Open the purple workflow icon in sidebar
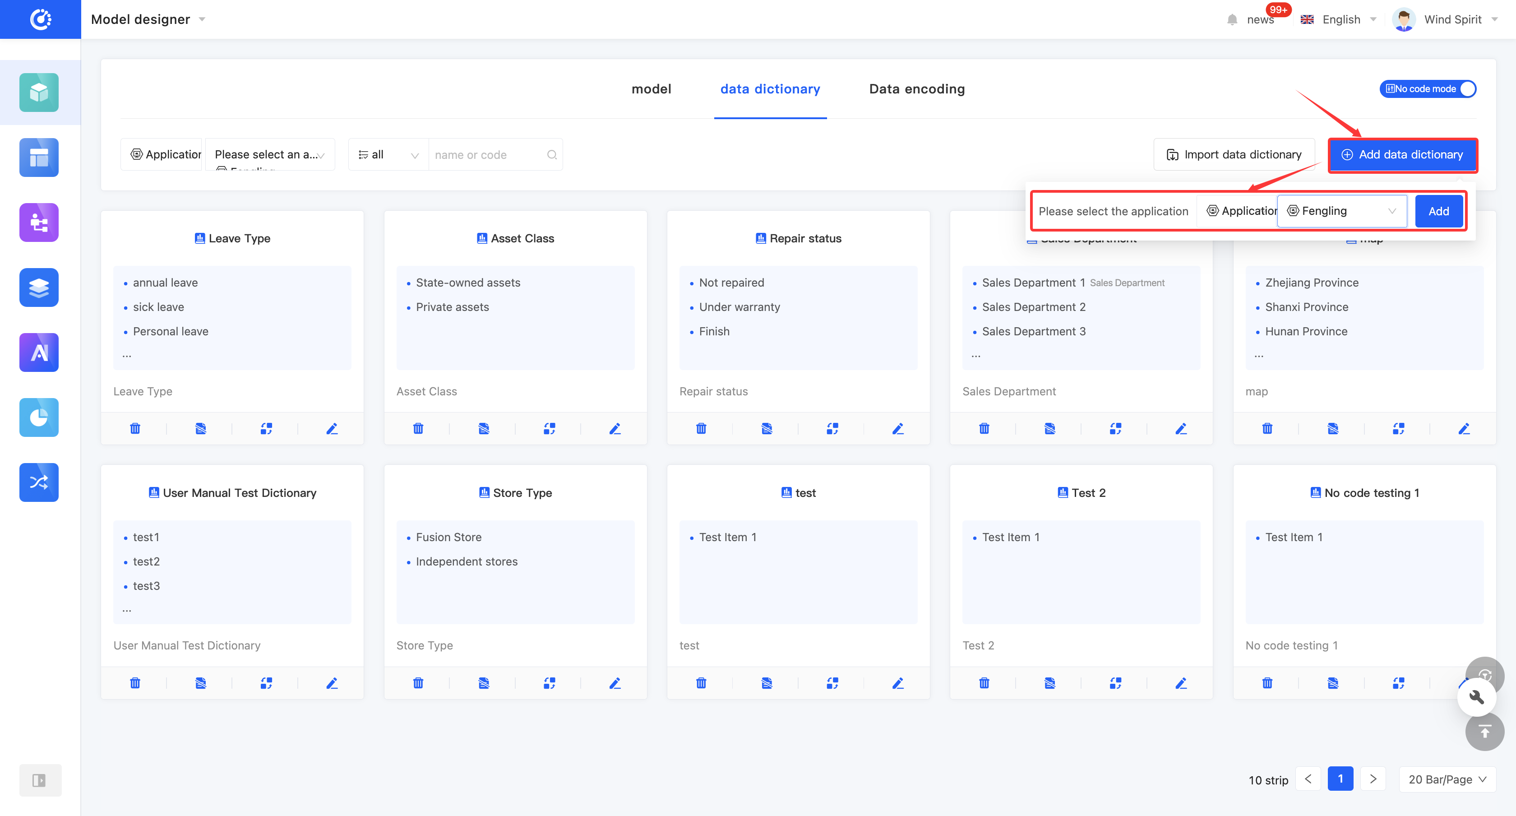Screen dimensions: 1516x816 pos(39,223)
